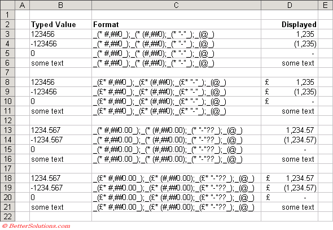Click the select-all corner box

(x=8, y=5)
